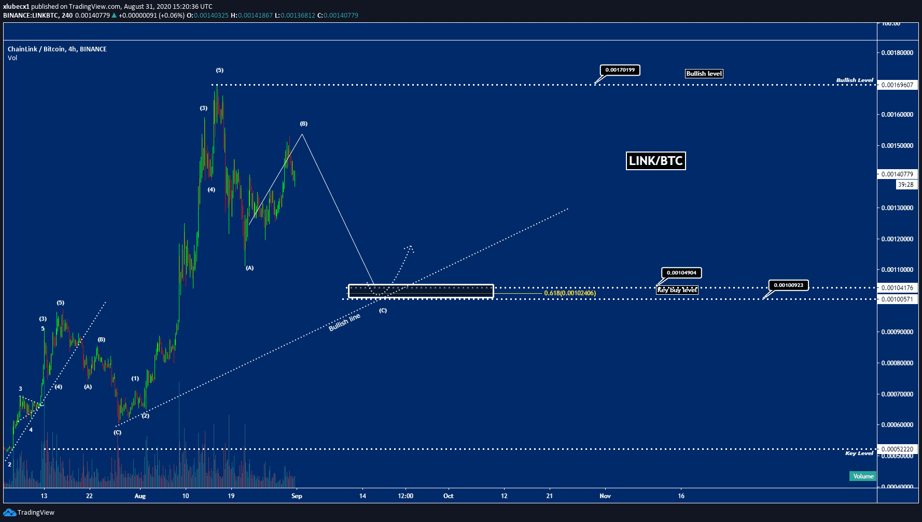Click the 0.00100923 price callout

pos(788,285)
